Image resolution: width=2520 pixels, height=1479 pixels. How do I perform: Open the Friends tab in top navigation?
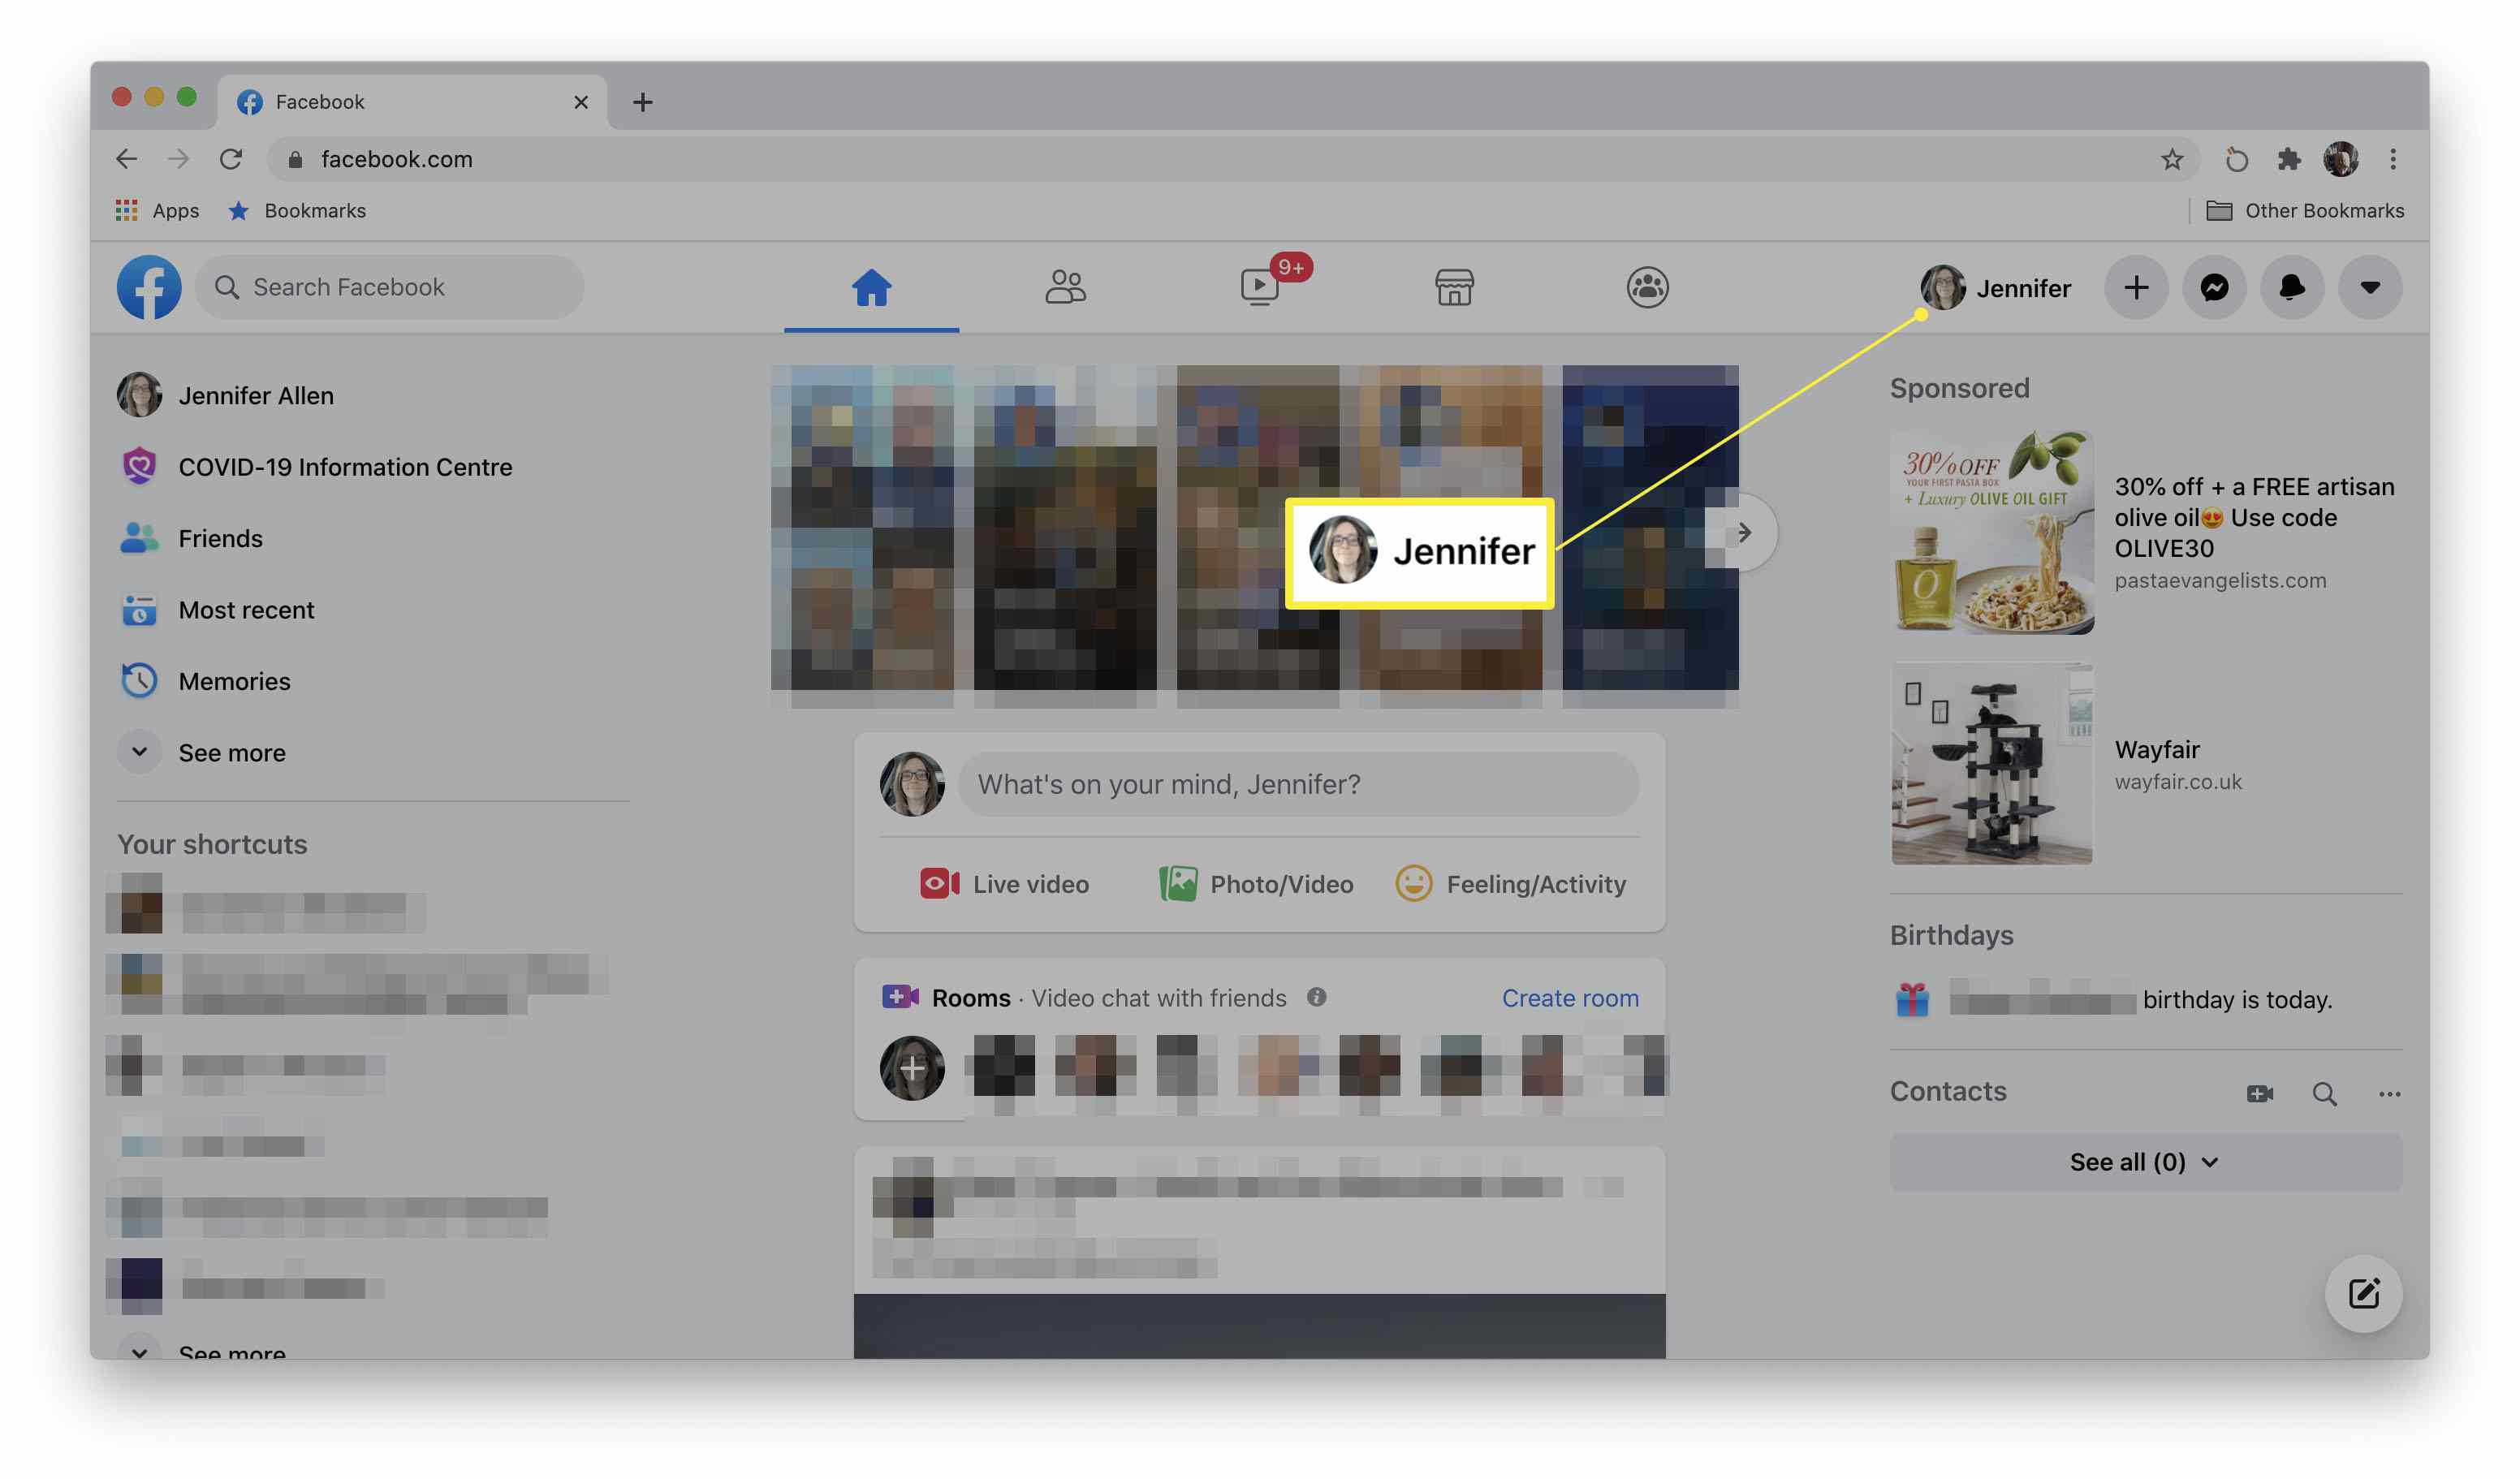[1065, 288]
